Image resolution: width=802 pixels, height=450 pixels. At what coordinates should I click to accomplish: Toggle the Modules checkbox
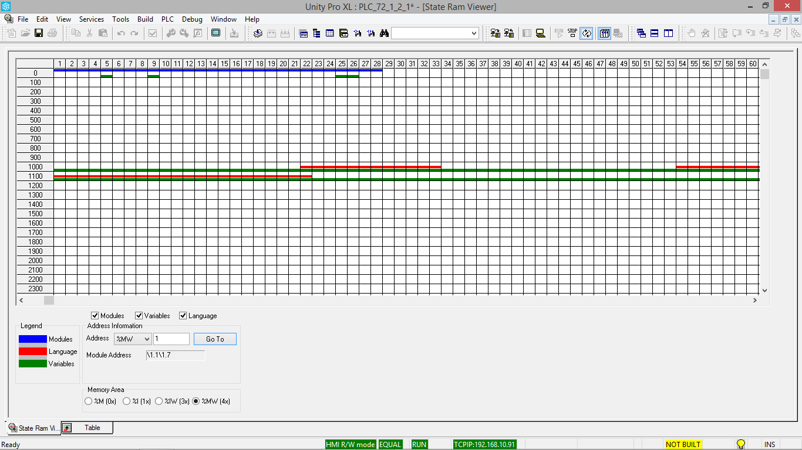[x=95, y=315]
